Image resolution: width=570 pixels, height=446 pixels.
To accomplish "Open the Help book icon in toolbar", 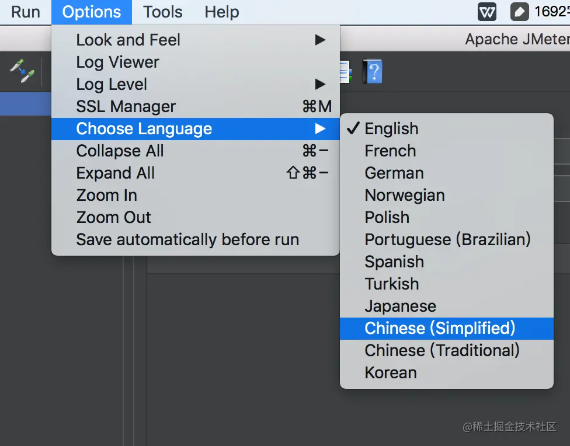I will [373, 72].
